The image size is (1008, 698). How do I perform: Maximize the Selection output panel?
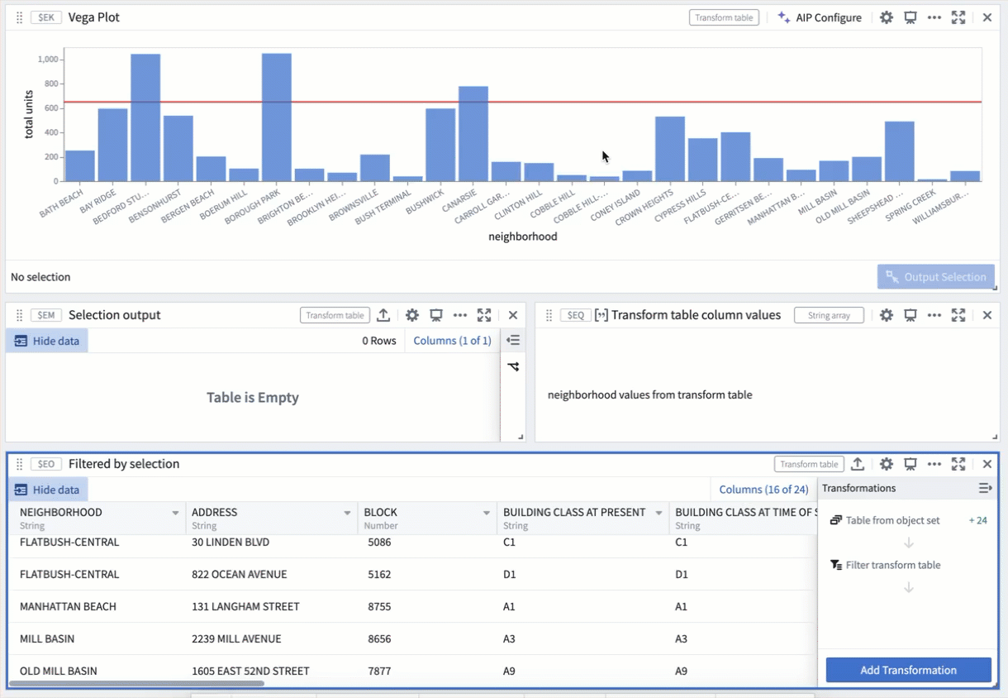pyautogui.click(x=484, y=315)
